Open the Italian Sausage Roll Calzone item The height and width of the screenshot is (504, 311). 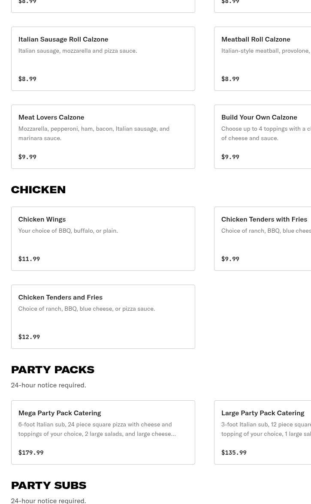pyautogui.click(x=103, y=58)
